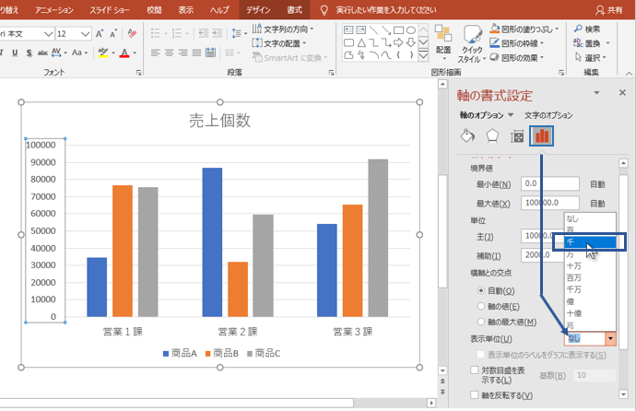Toggle the 軸を反転する checkbox
Viewport: 636px width, 411px height.
pos(476,396)
